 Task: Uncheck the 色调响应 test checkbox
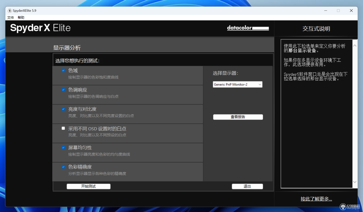[63, 90]
